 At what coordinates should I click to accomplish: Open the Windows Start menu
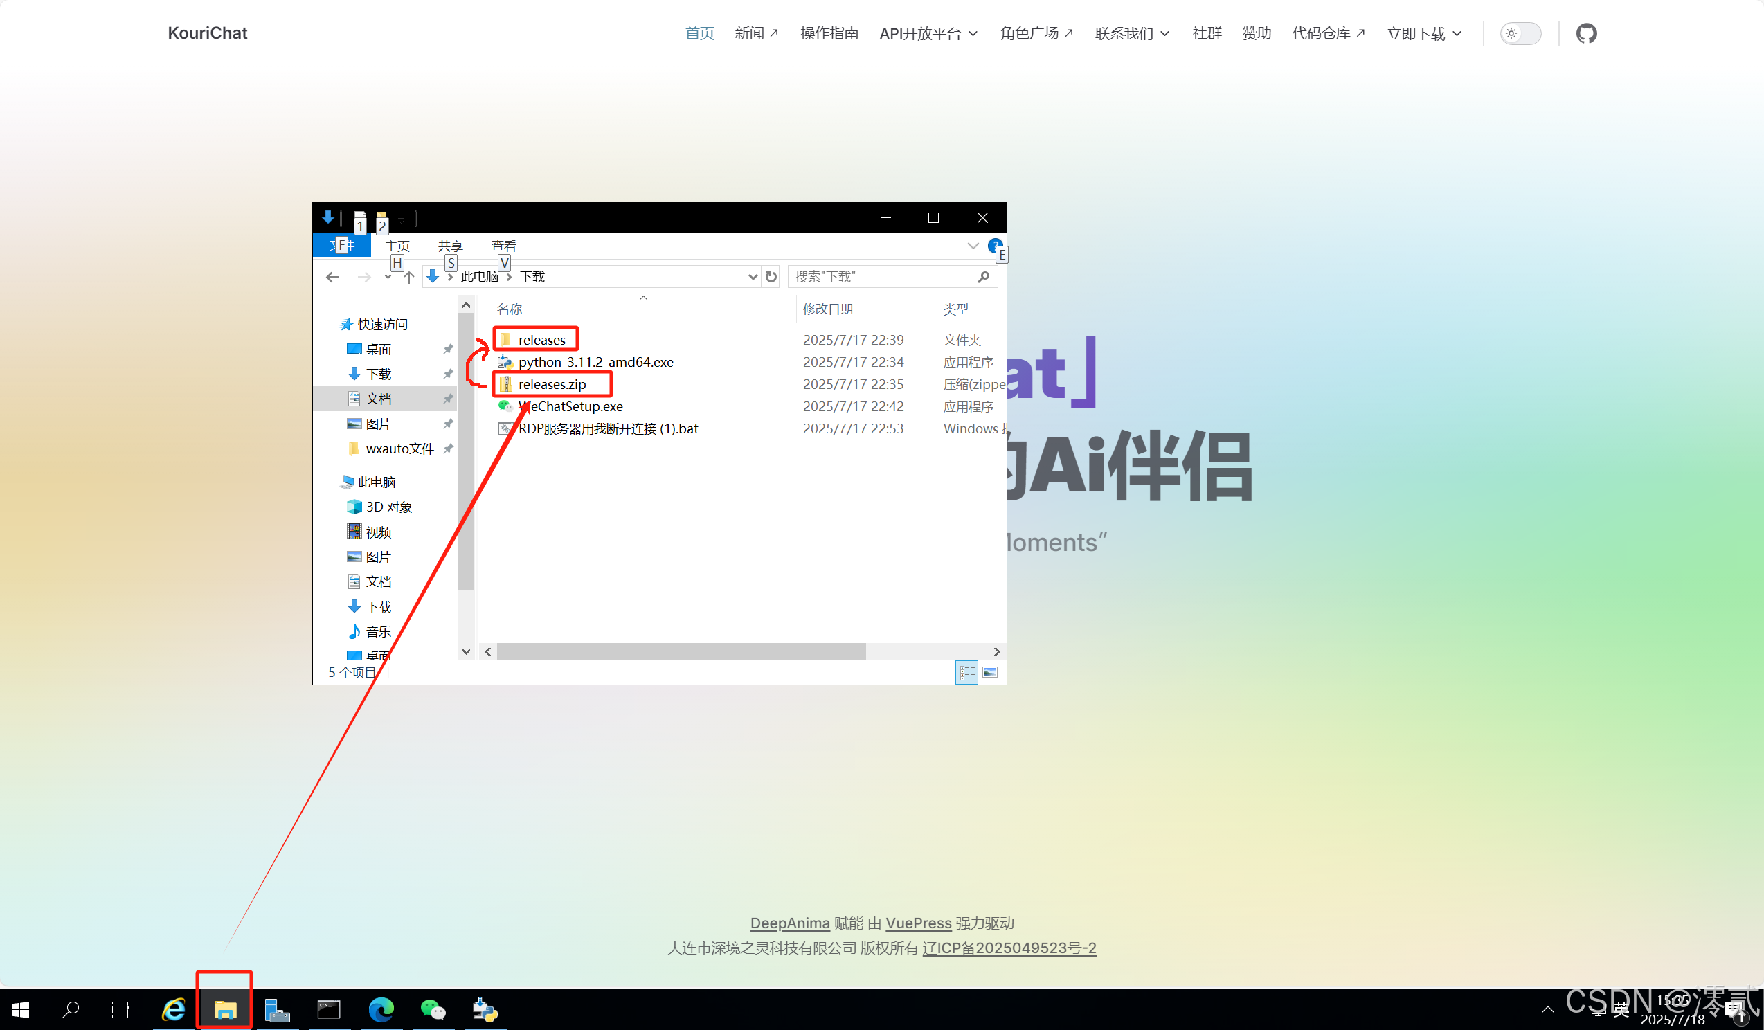coord(21,1010)
